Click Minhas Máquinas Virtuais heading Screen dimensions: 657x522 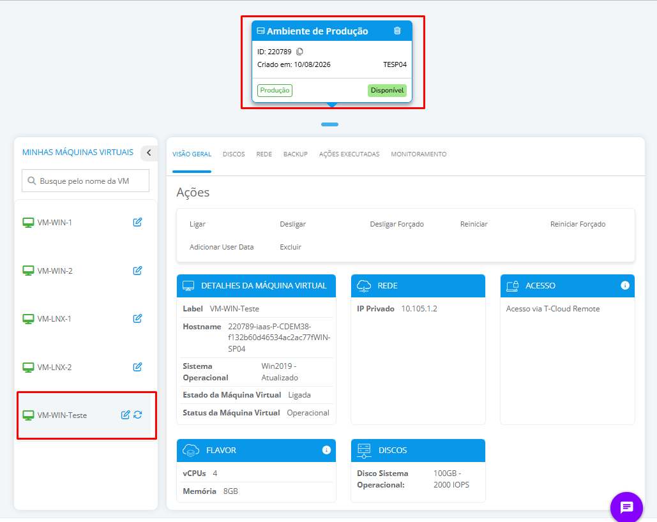pos(78,152)
